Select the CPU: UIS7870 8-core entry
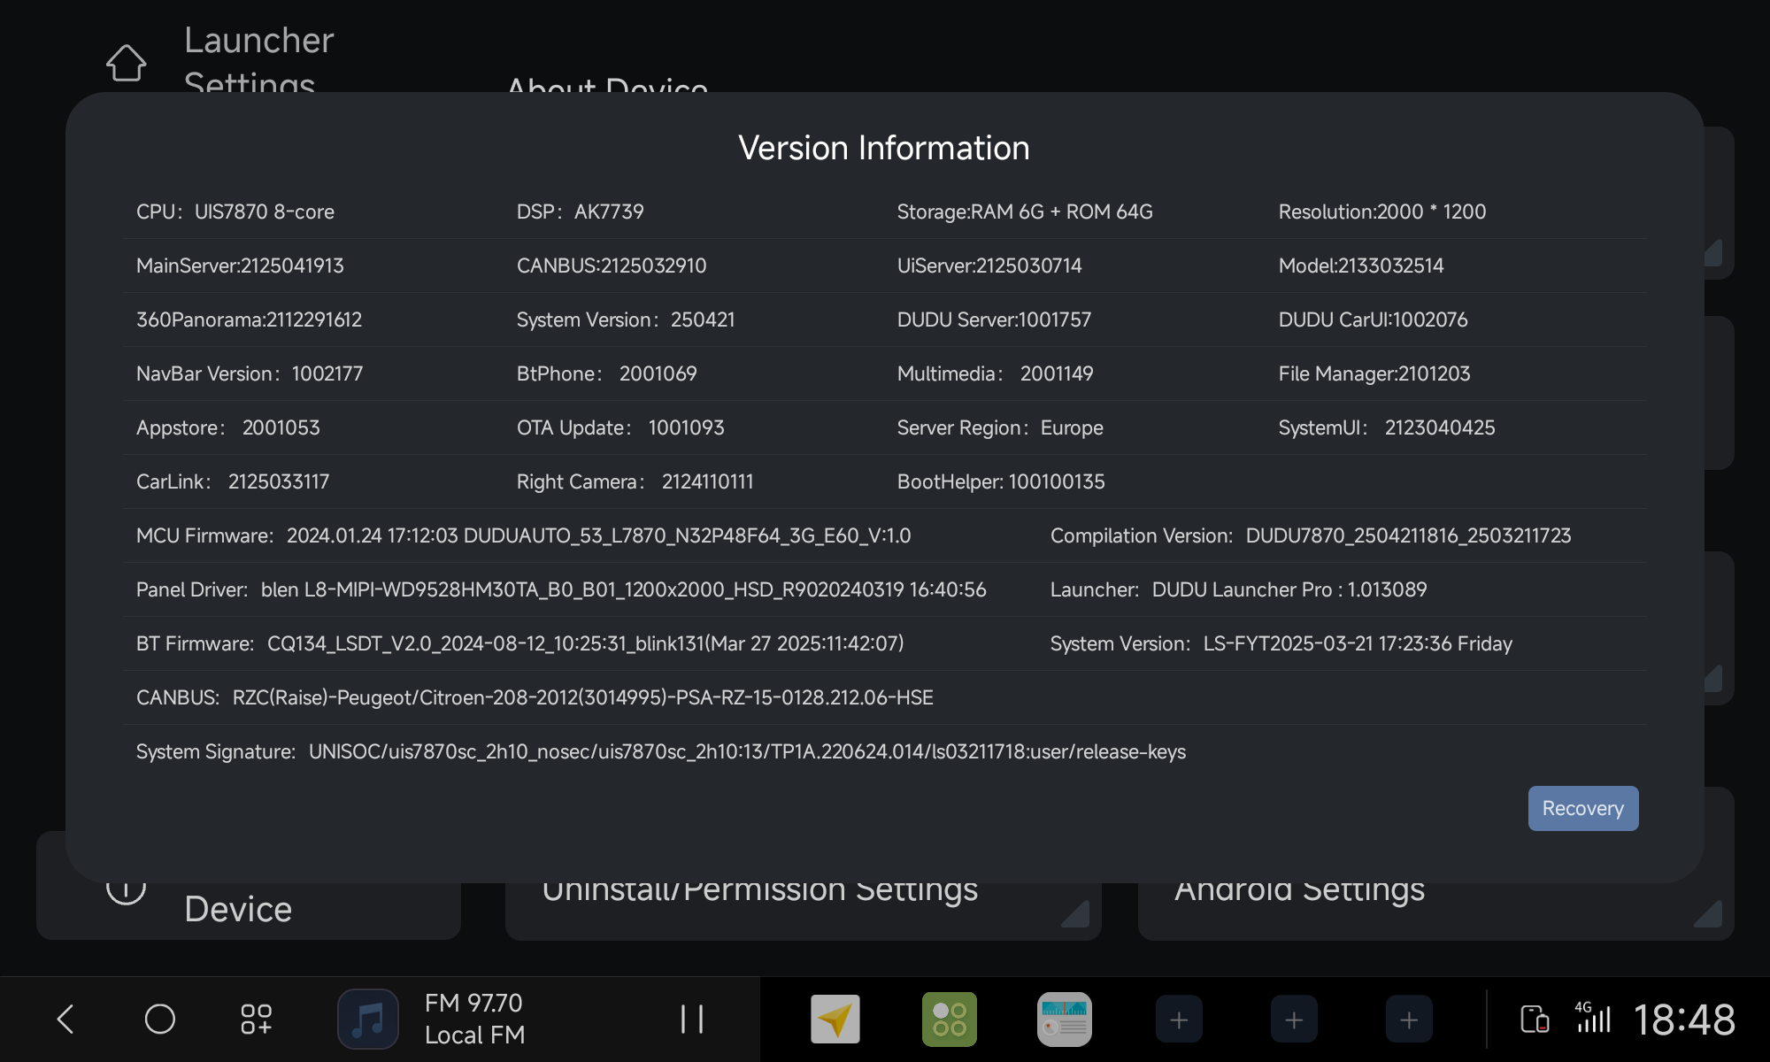The height and width of the screenshot is (1062, 1770). coord(235,212)
